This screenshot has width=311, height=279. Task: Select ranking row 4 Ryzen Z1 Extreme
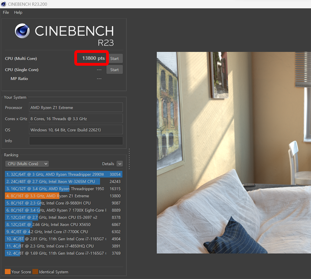[64, 196]
